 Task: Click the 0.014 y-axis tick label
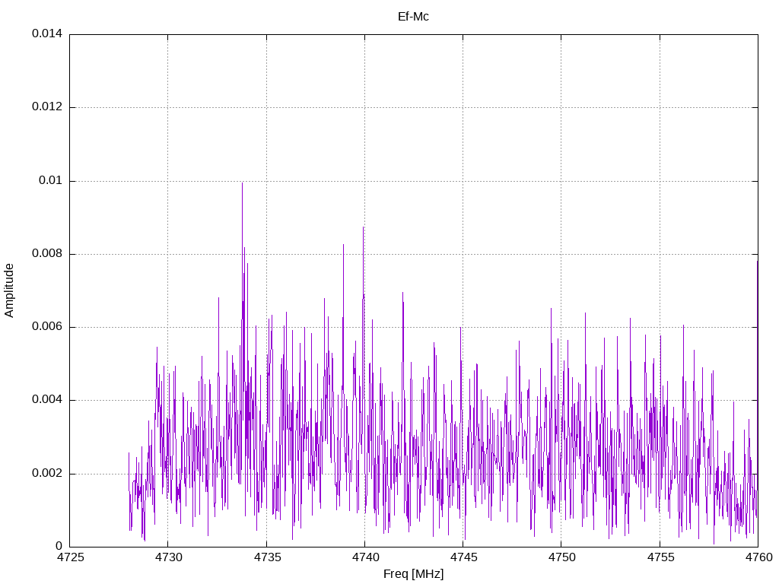click(47, 33)
